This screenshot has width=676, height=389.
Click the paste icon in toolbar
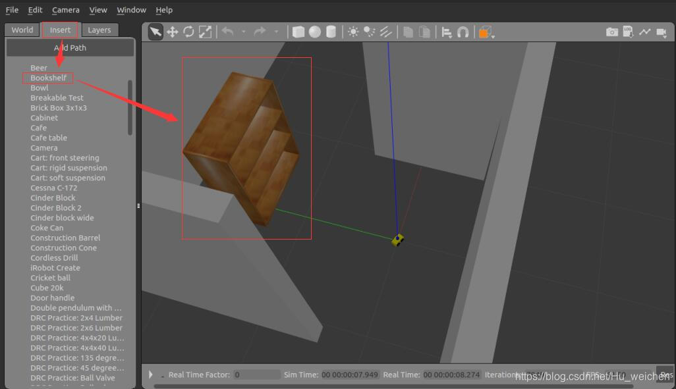tap(424, 32)
